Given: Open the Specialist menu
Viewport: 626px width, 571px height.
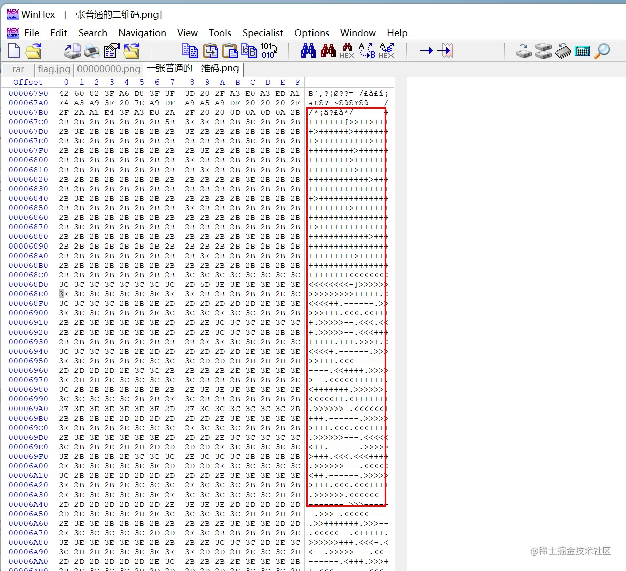Looking at the screenshot, I should coord(263,33).
